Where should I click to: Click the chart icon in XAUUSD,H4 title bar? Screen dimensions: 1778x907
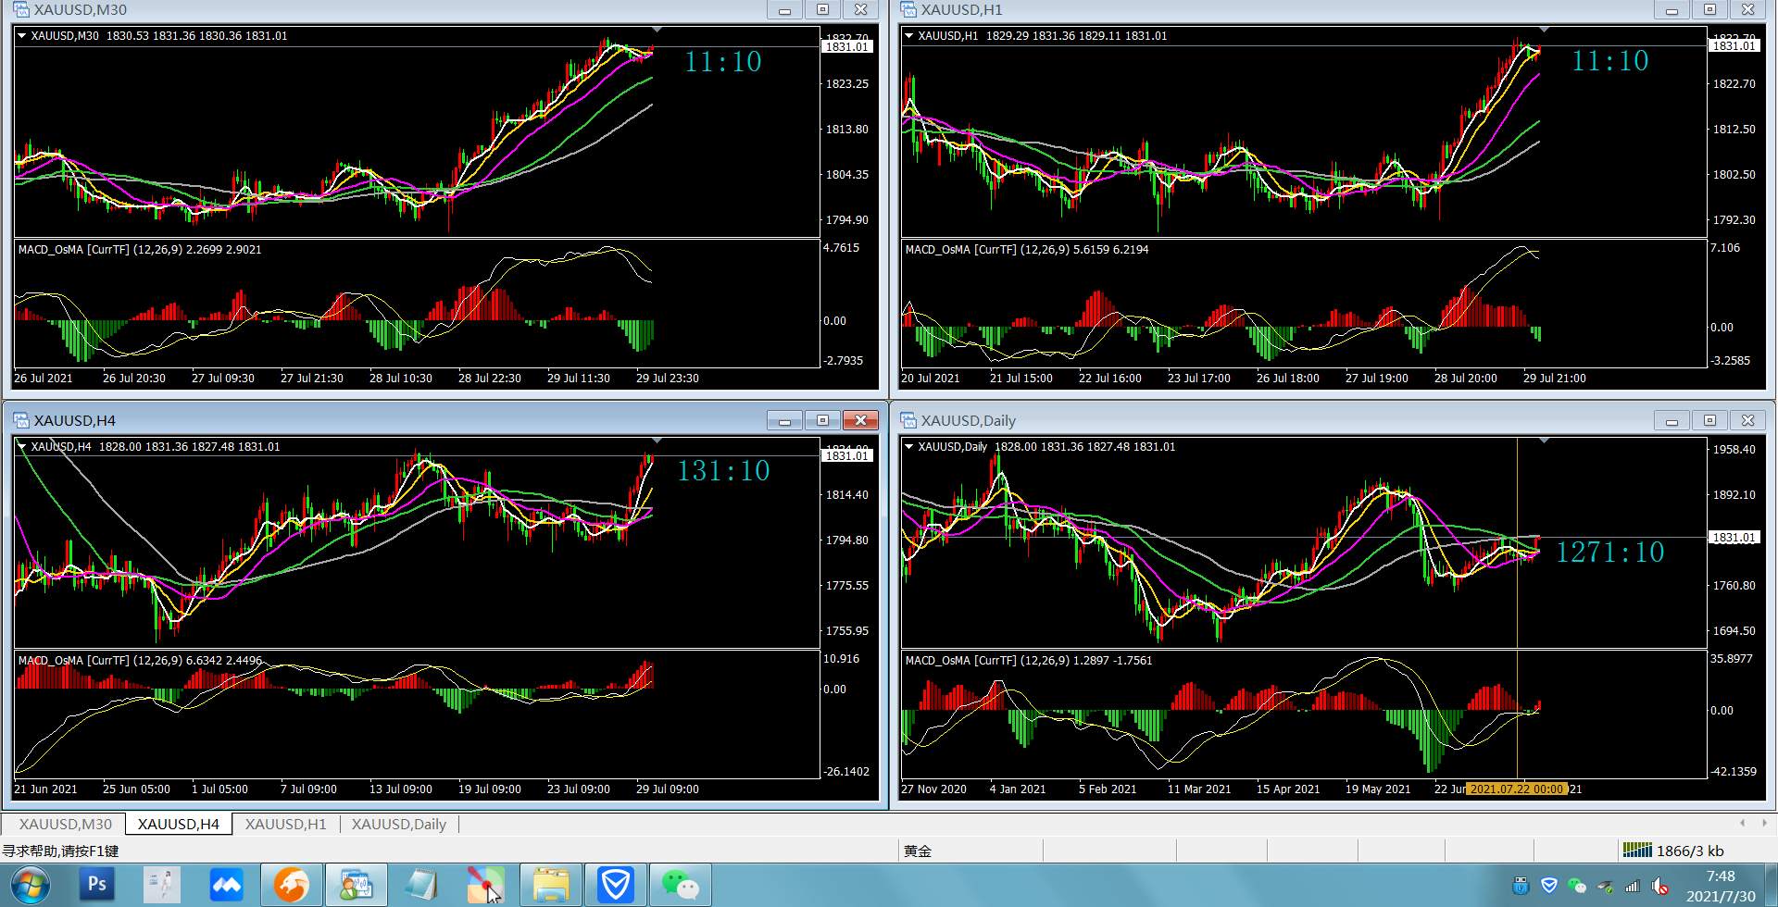tap(21, 420)
